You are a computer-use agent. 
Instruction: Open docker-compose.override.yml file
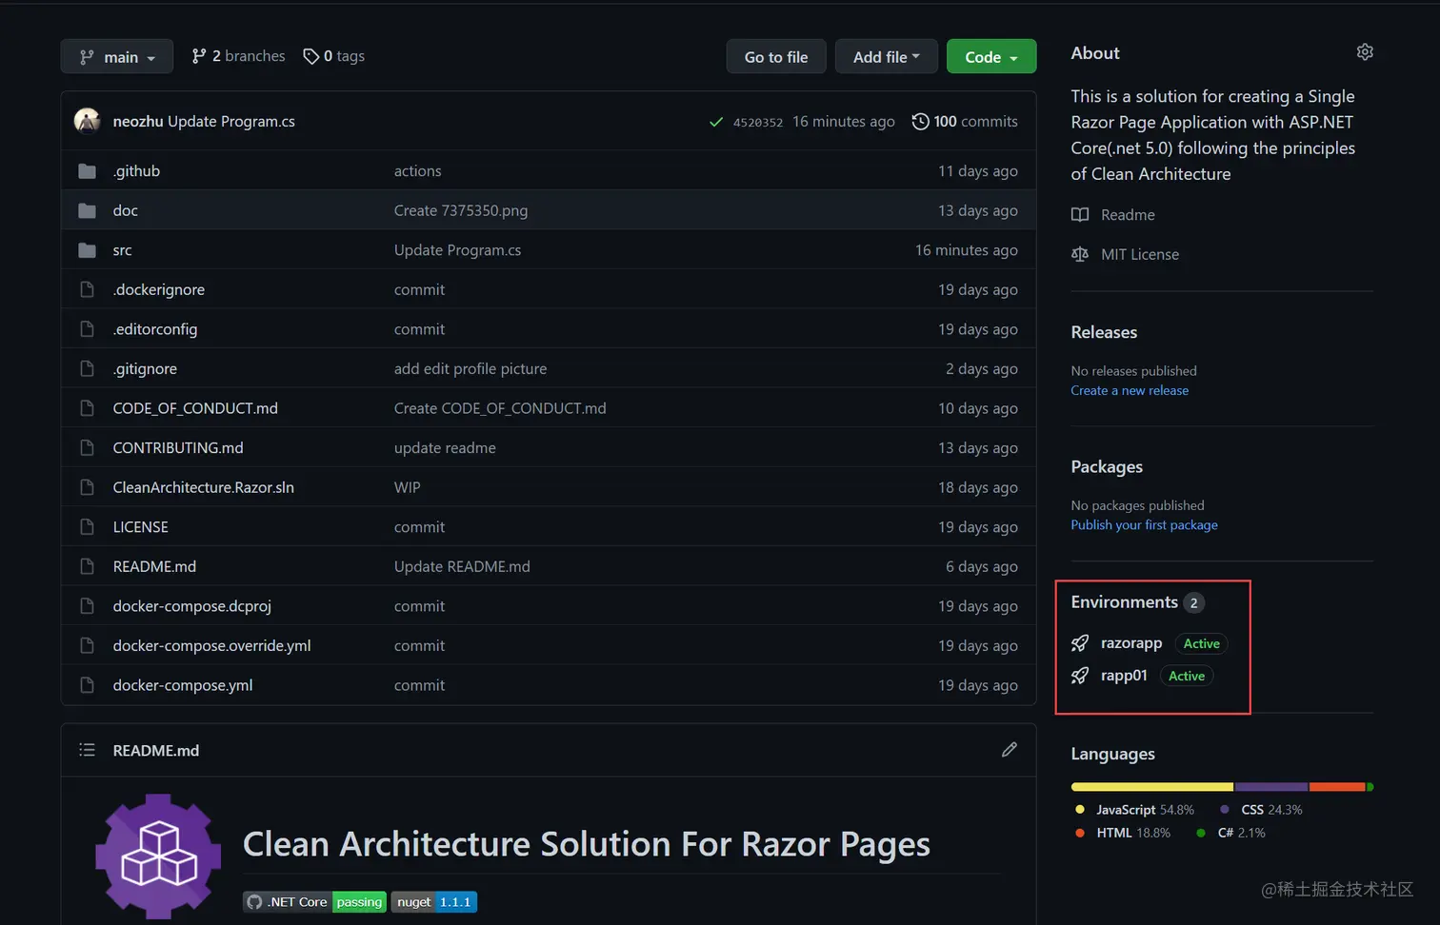[x=211, y=645]
